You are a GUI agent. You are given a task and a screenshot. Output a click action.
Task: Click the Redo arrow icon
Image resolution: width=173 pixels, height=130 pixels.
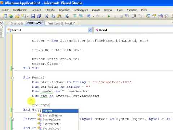(98, 16)
